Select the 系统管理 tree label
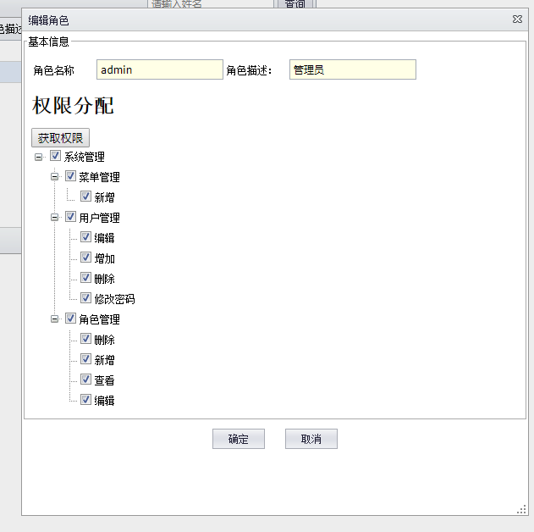534x532 pixels. pyautogui.click(x=84, y=157)
